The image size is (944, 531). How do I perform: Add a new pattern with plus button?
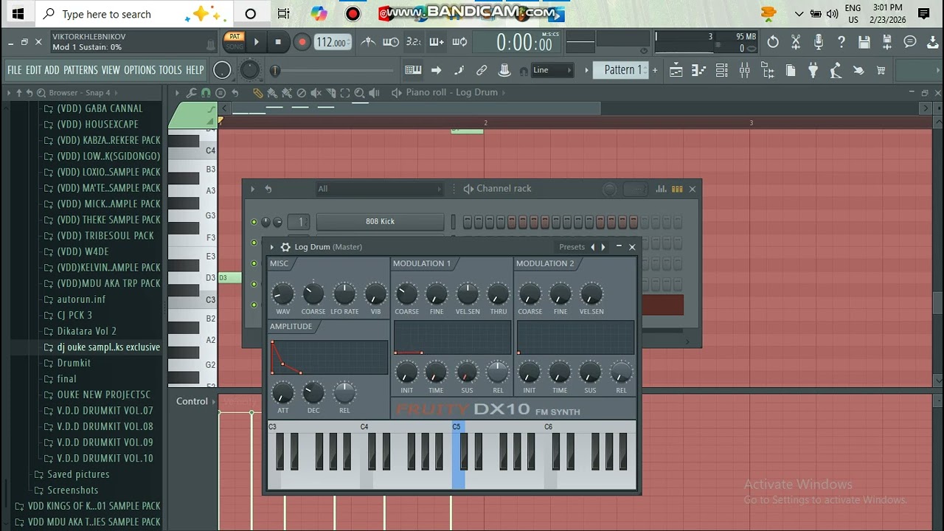point(655,70)
